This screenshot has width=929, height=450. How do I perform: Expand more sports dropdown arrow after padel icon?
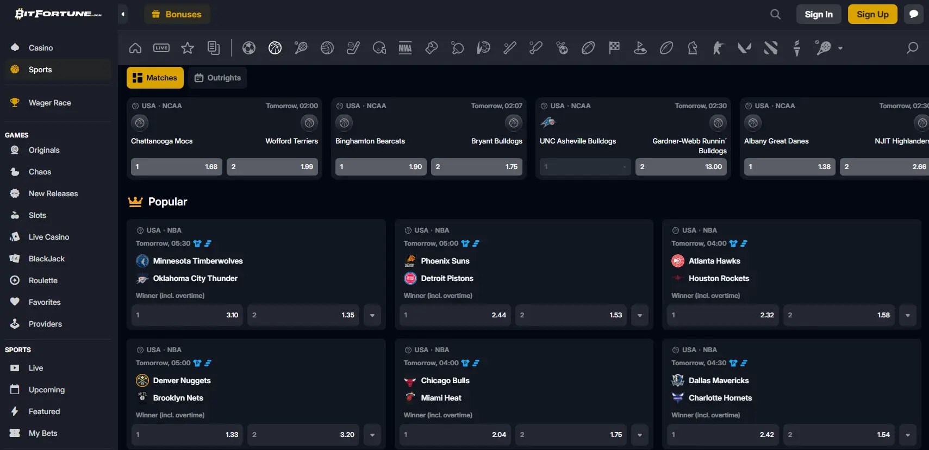point(840,48)
